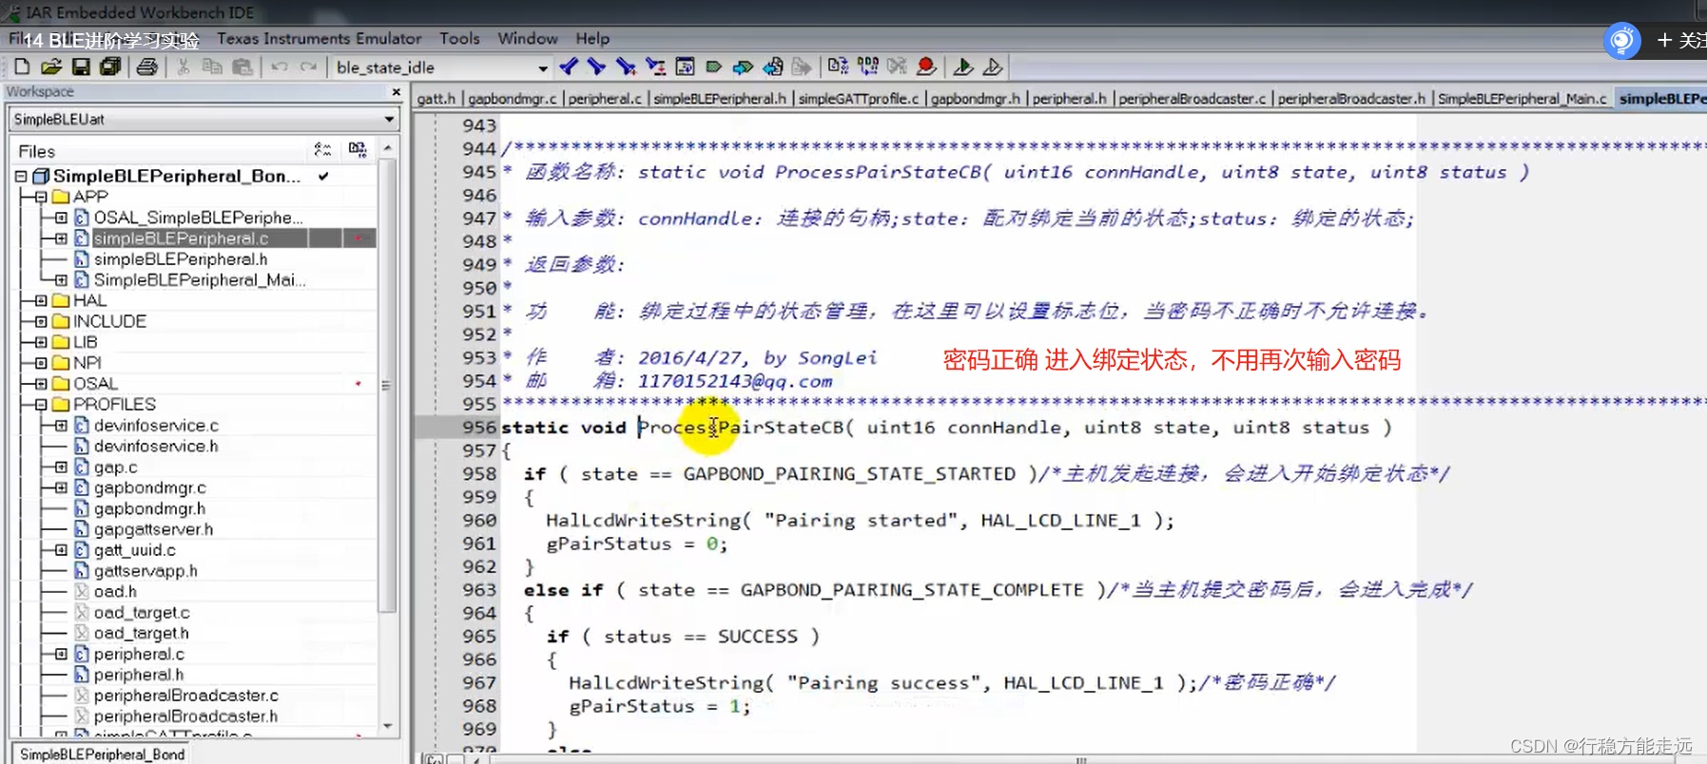The height and width of the screenshot is (764, 1707).
Task: Click the Workspace file tree scrollbar thumb
Action: point(387,385)
